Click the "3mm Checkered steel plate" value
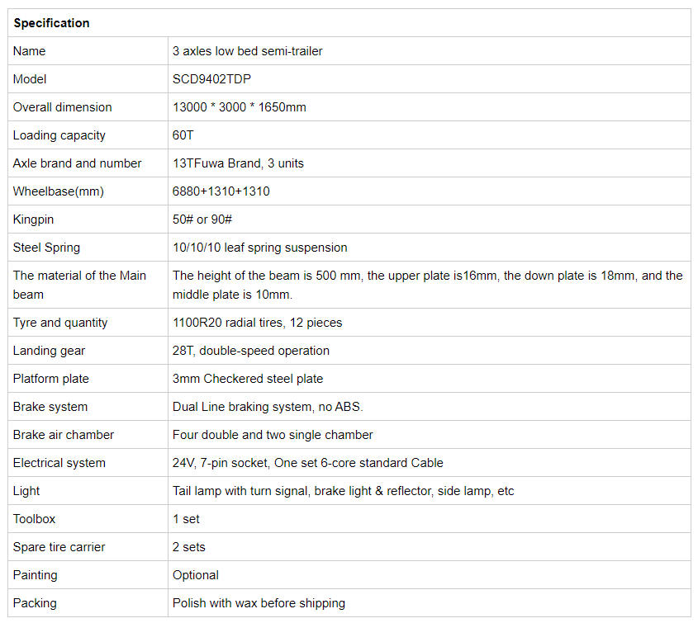The height and width of the screenshot is (623, 698). [x=248, y=379]
